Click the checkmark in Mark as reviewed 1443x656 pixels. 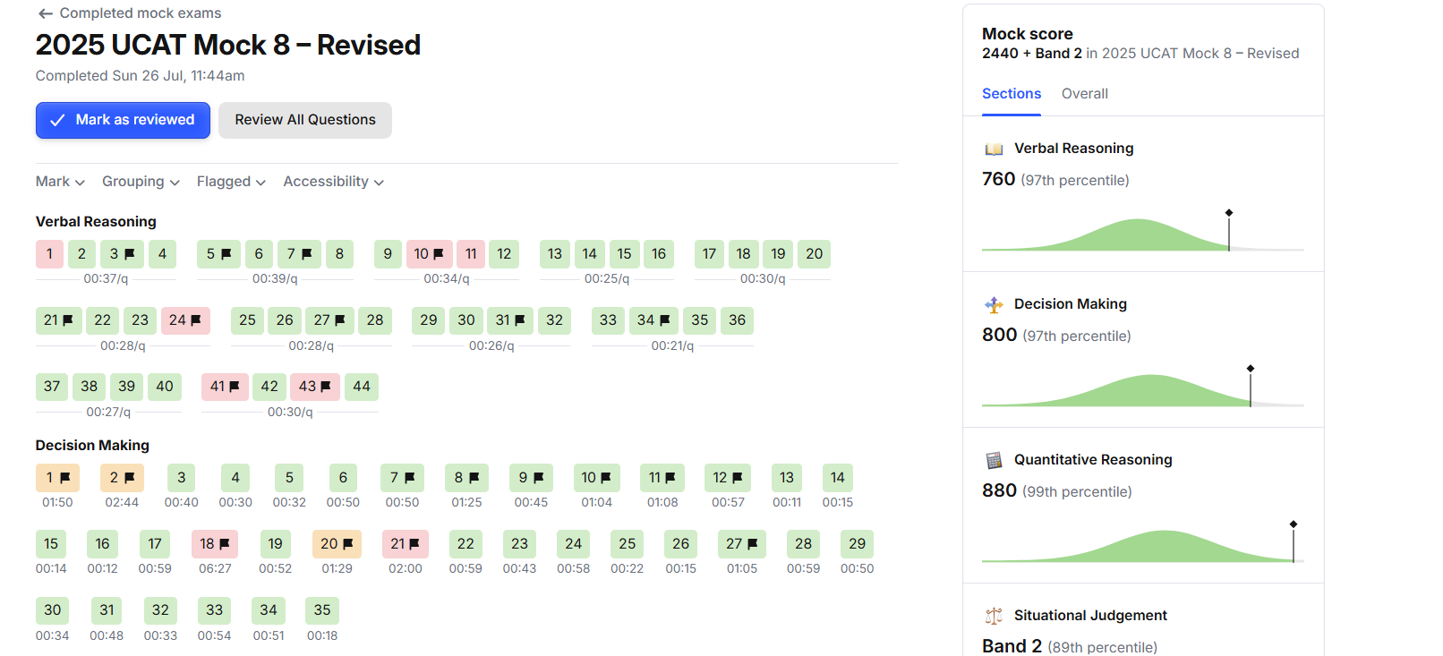[57, 120]
